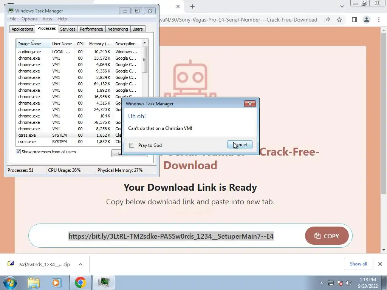Open the Windows Start menu
This screenshot has width=387, height=290.
tap(10, 282)
